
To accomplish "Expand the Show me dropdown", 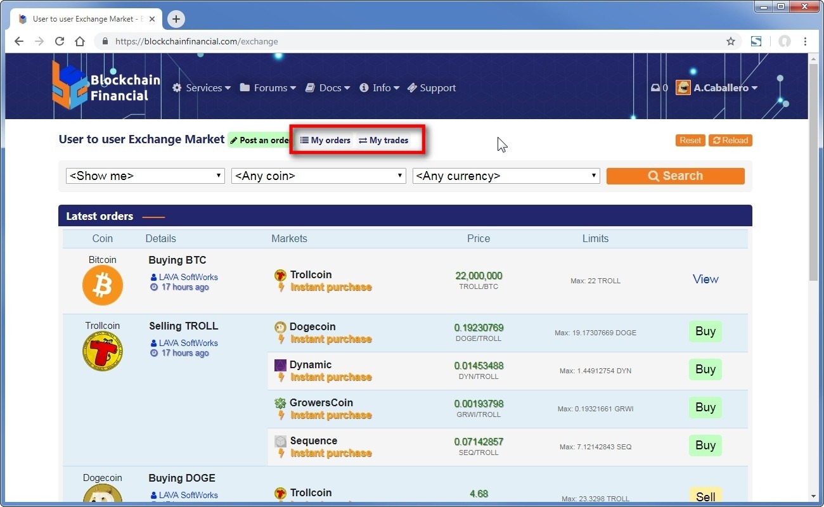I will click(145, 176).
